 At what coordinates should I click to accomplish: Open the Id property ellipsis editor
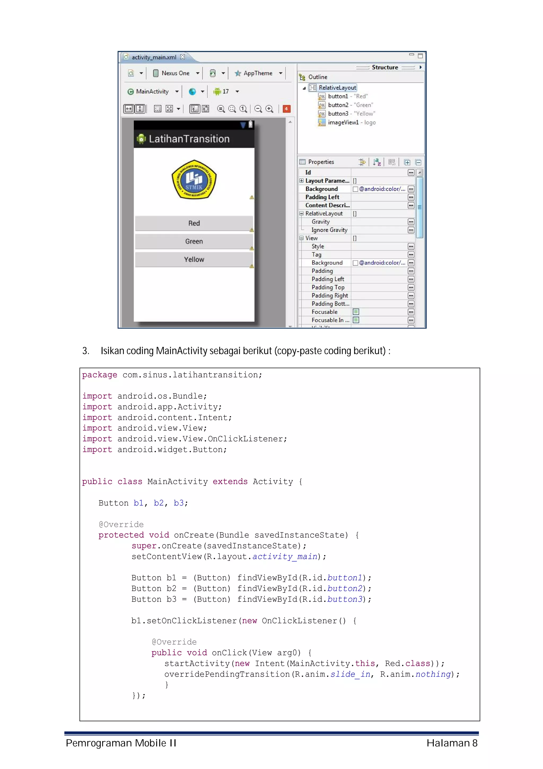tap(411, 172)
